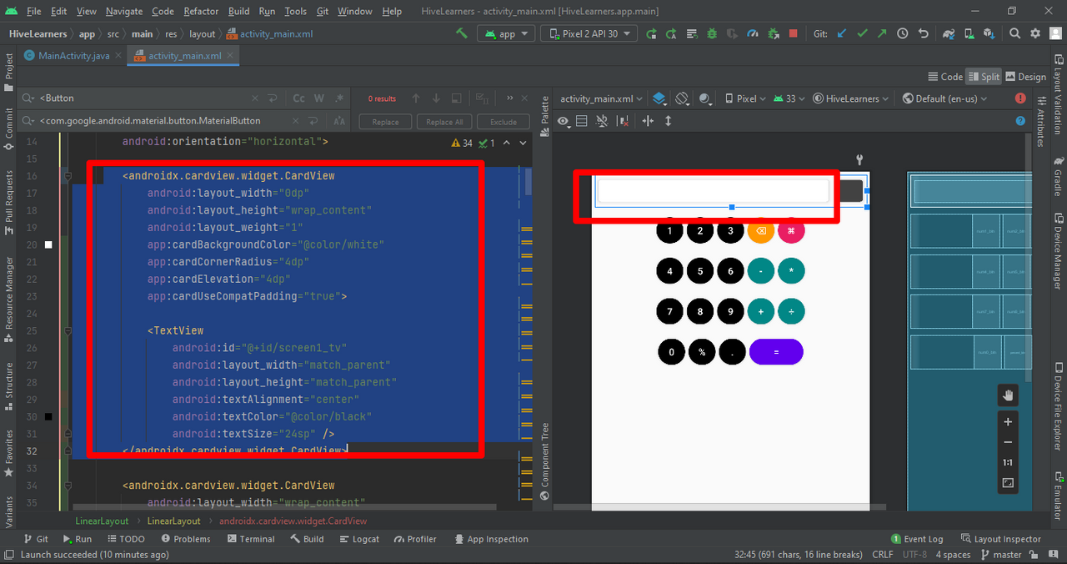Viewport: 1067px width, 564px height.
Task: Open the Layout Inspector
Action: point(1001,539)
